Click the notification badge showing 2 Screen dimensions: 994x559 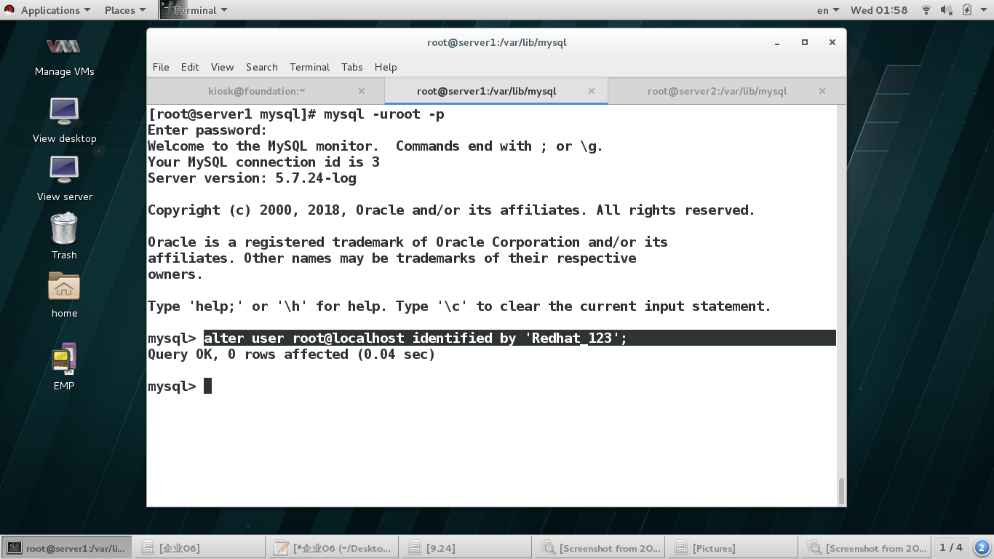click(981, 547)
